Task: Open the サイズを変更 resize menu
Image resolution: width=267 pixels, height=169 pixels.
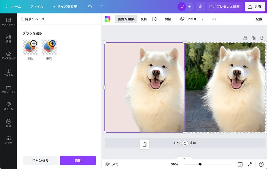Action: (x=65, y=7)
